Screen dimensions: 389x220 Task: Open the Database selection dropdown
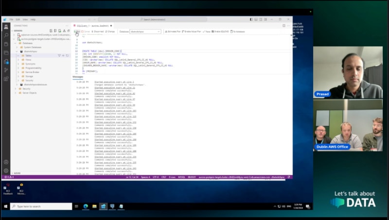point(145,32)
